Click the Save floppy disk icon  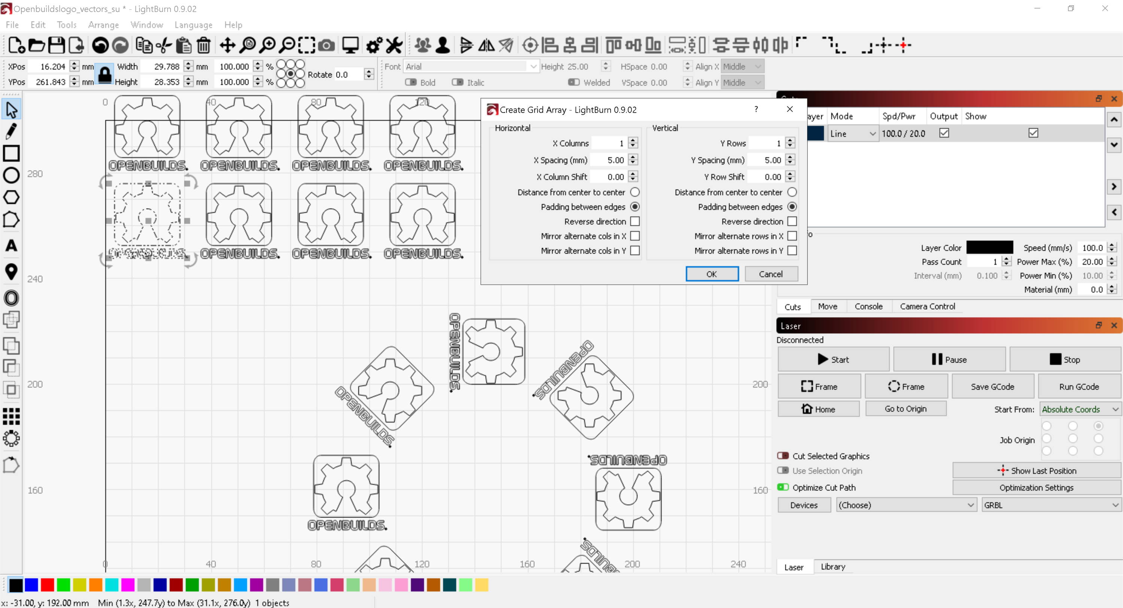56,45
